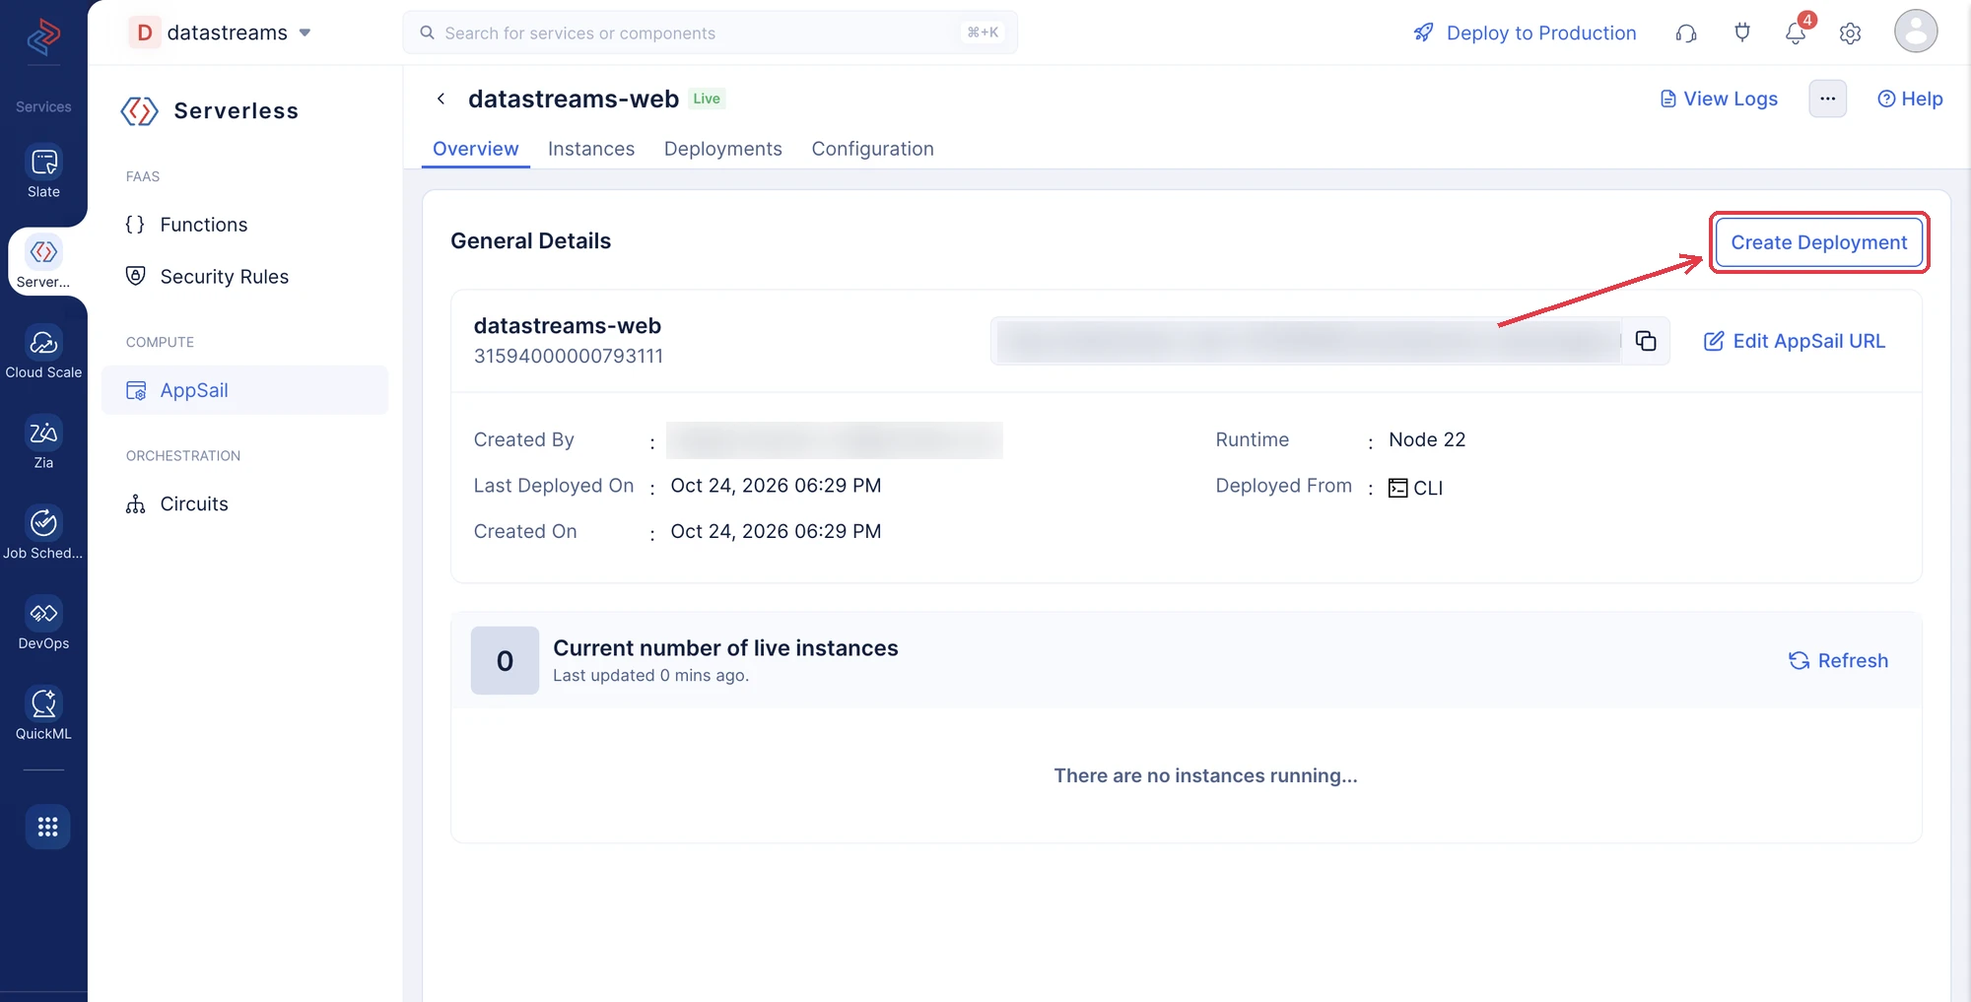The image size is (1971, 1002).
Task: Select the Overview tab
Action: [x=476, y=149]
